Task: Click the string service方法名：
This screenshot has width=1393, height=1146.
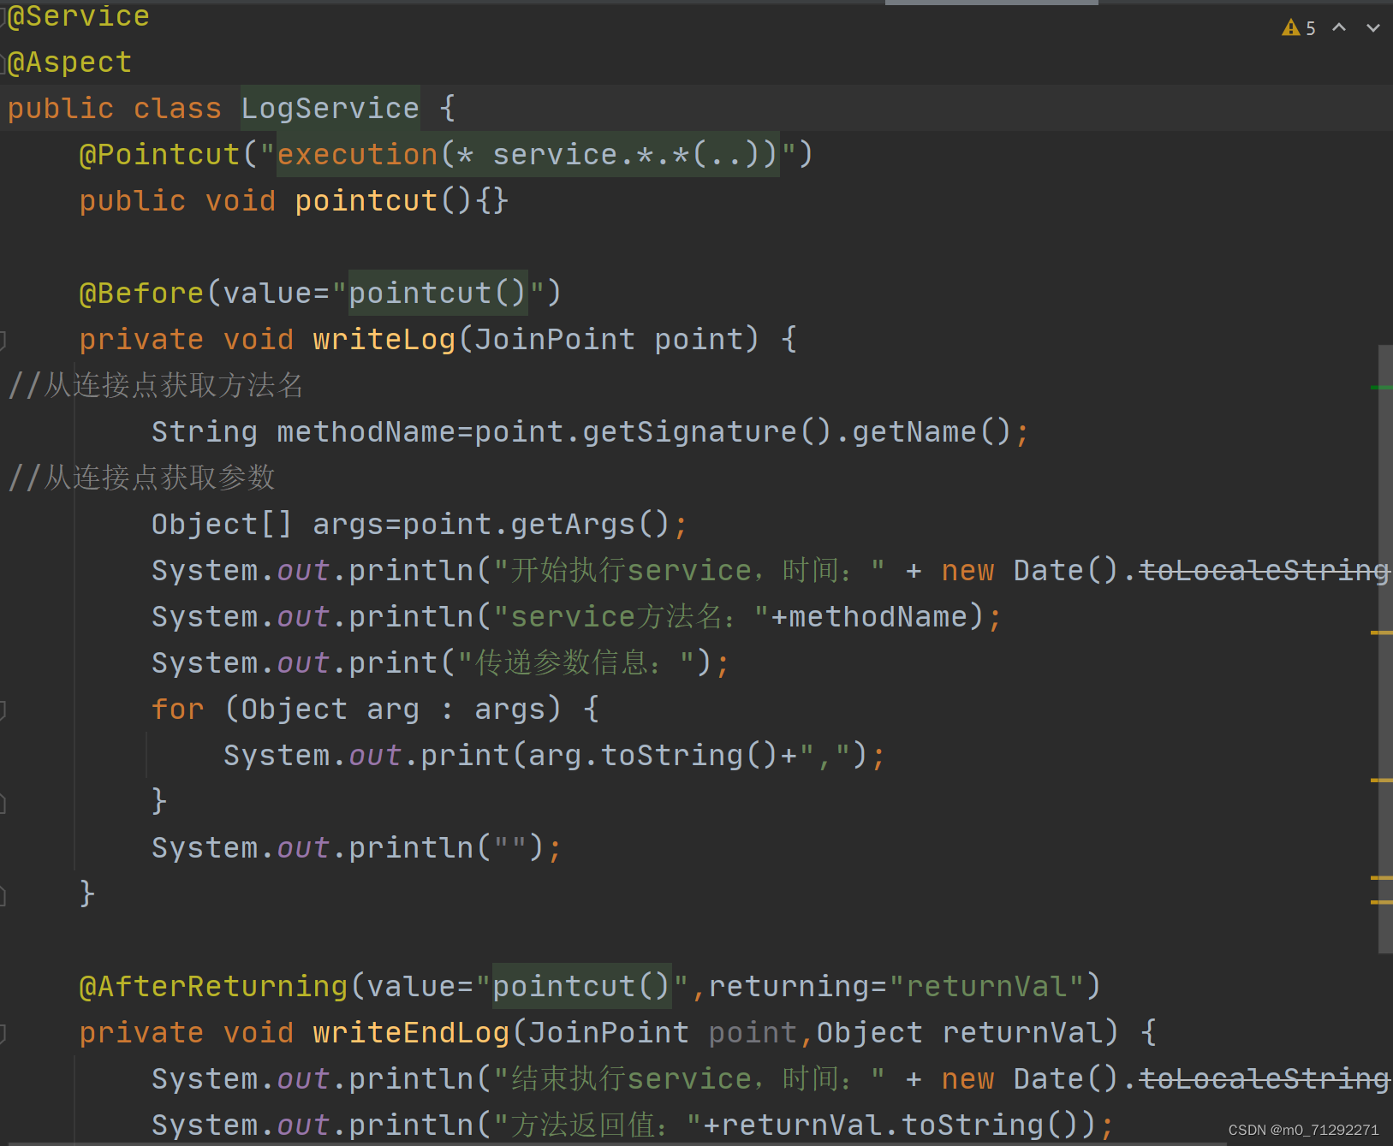Action: pyautogui.click(x=631, y=617)
